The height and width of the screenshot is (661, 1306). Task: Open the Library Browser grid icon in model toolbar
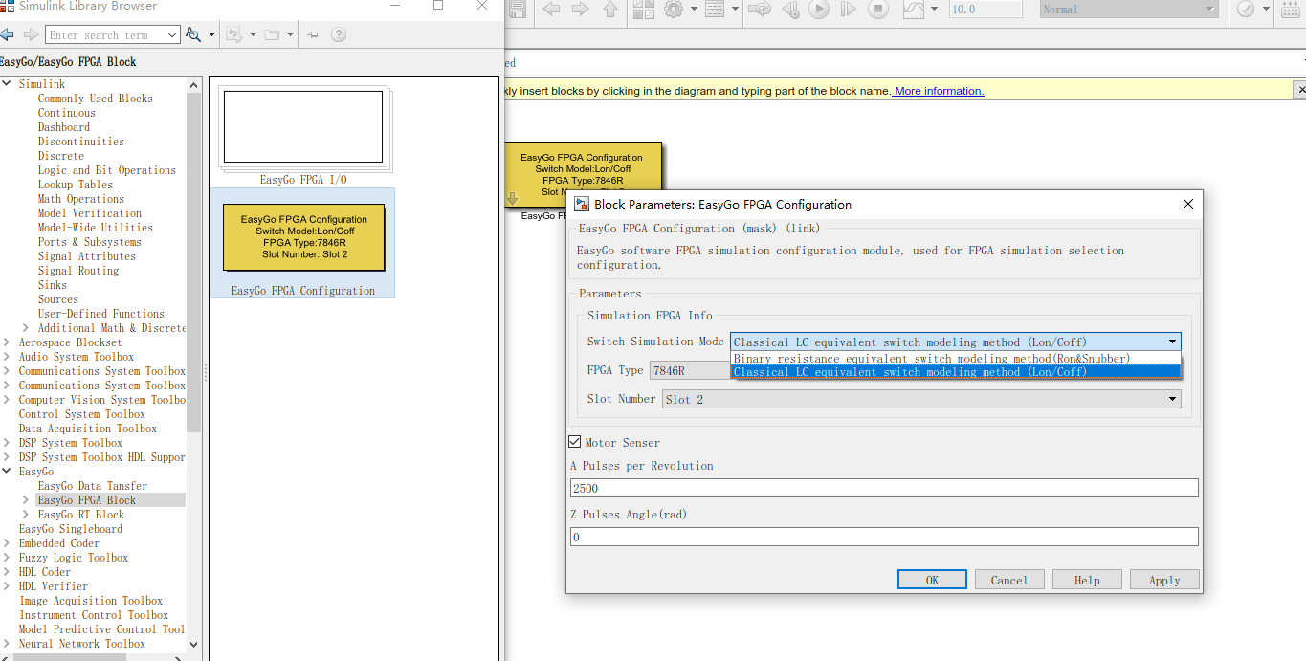(x=643, y=10)
